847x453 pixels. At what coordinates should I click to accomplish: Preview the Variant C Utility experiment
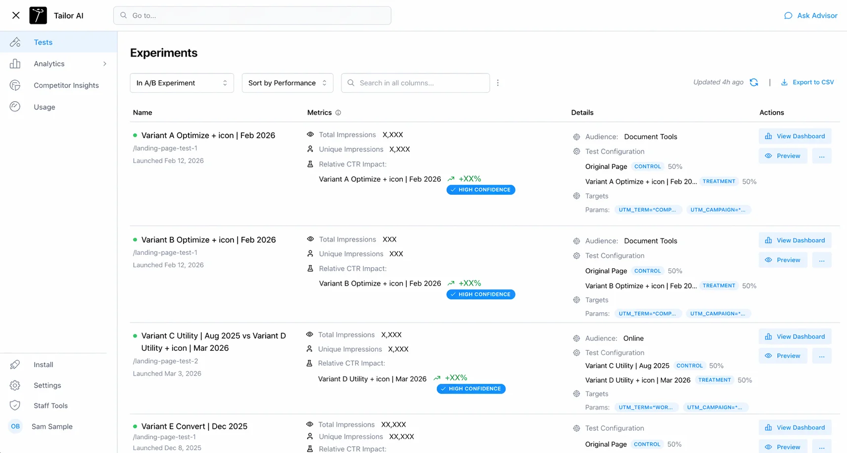[783, 356]
